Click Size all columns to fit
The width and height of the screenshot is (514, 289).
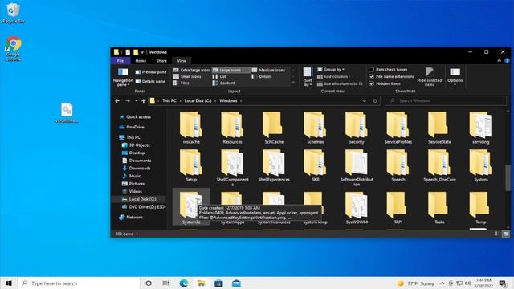[x=340, y=83]
